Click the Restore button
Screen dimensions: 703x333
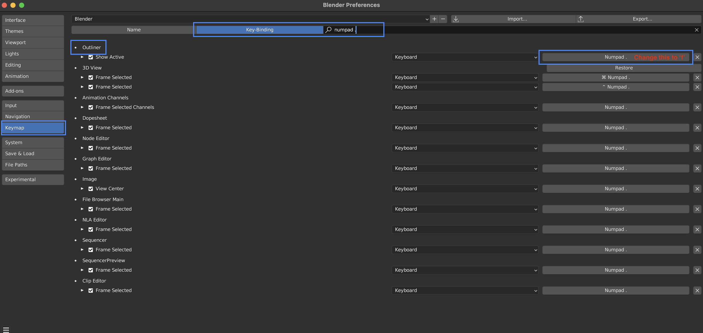point(623,68)
